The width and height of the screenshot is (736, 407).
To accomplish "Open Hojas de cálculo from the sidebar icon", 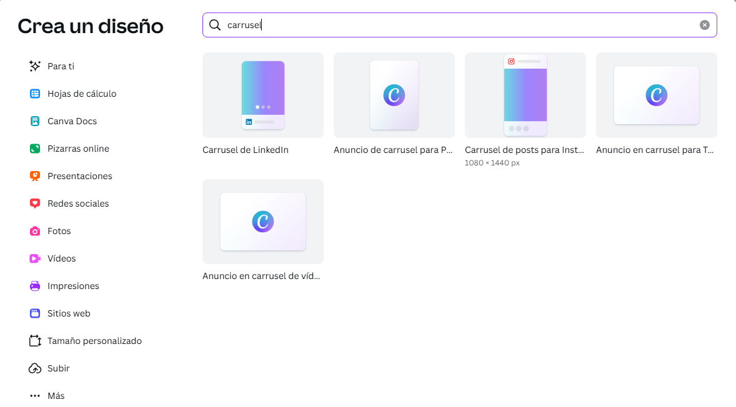I will (35, 93).
